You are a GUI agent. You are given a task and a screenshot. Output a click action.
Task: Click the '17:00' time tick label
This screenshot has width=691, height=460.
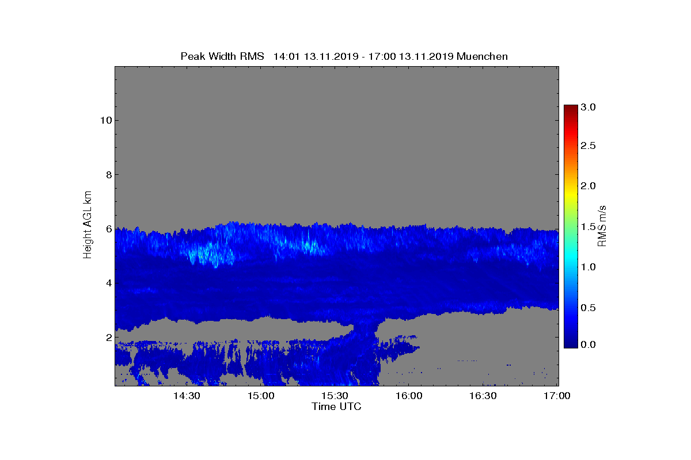click(x=557, y=396)
